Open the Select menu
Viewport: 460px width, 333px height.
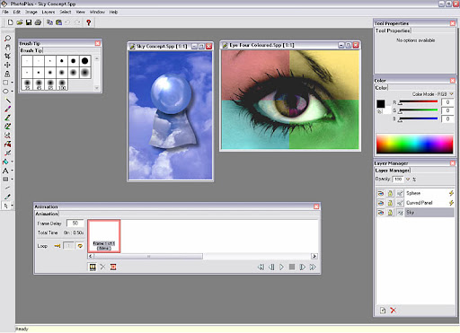click(66, 12)
